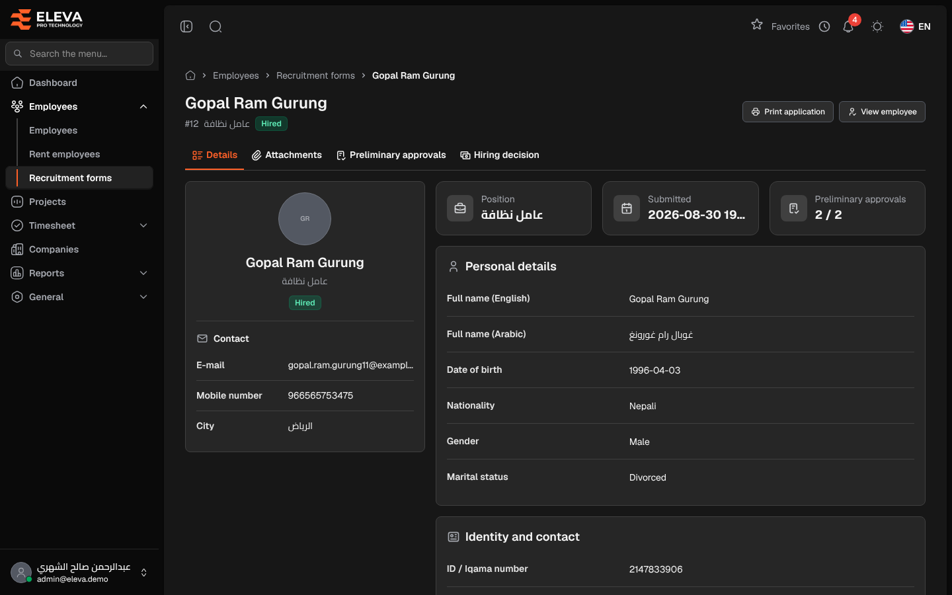Open the user account switcher chevron
The height and width of the screenshot is (595, 952).
point(143,573)
